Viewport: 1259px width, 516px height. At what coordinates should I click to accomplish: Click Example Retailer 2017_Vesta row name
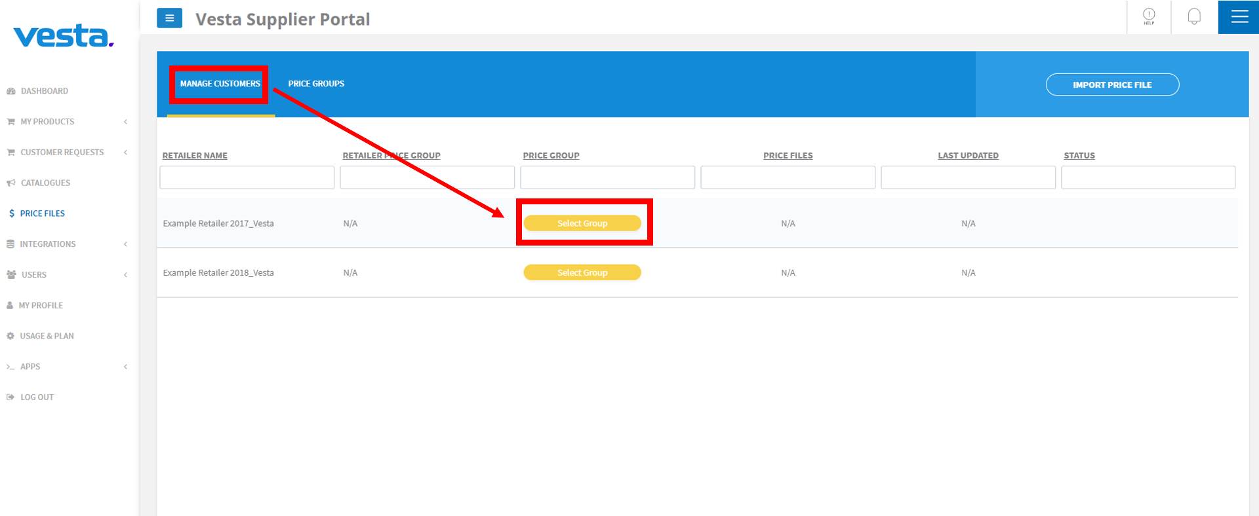point(218,223)
